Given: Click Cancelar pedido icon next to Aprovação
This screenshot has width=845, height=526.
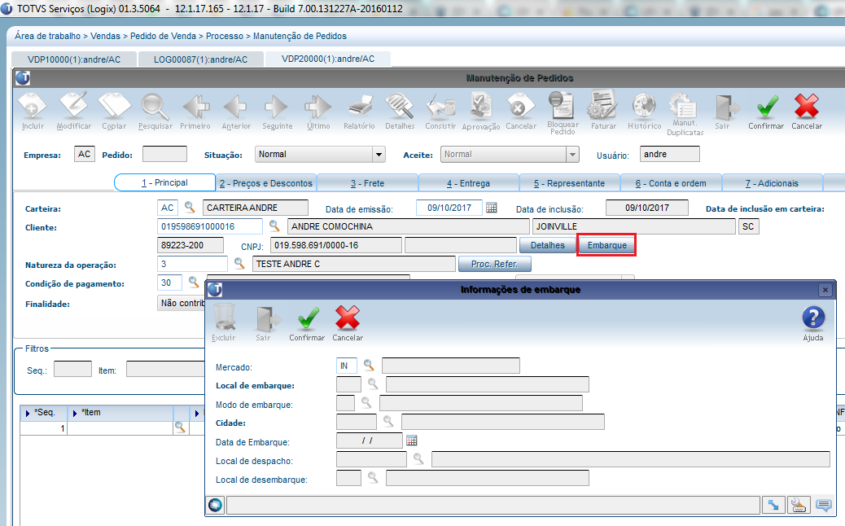Looking at the screenshot, I should point(521,111).
